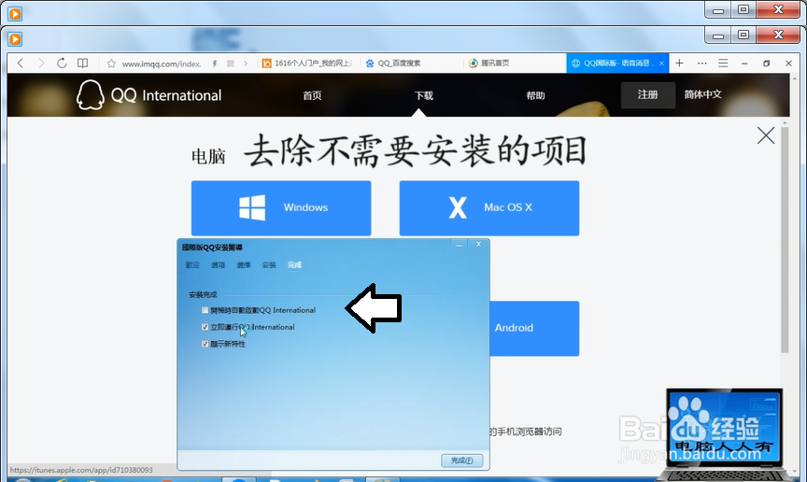
Task: Click the 完成(F) finish button in installer
Action: (x=462, y=461)
